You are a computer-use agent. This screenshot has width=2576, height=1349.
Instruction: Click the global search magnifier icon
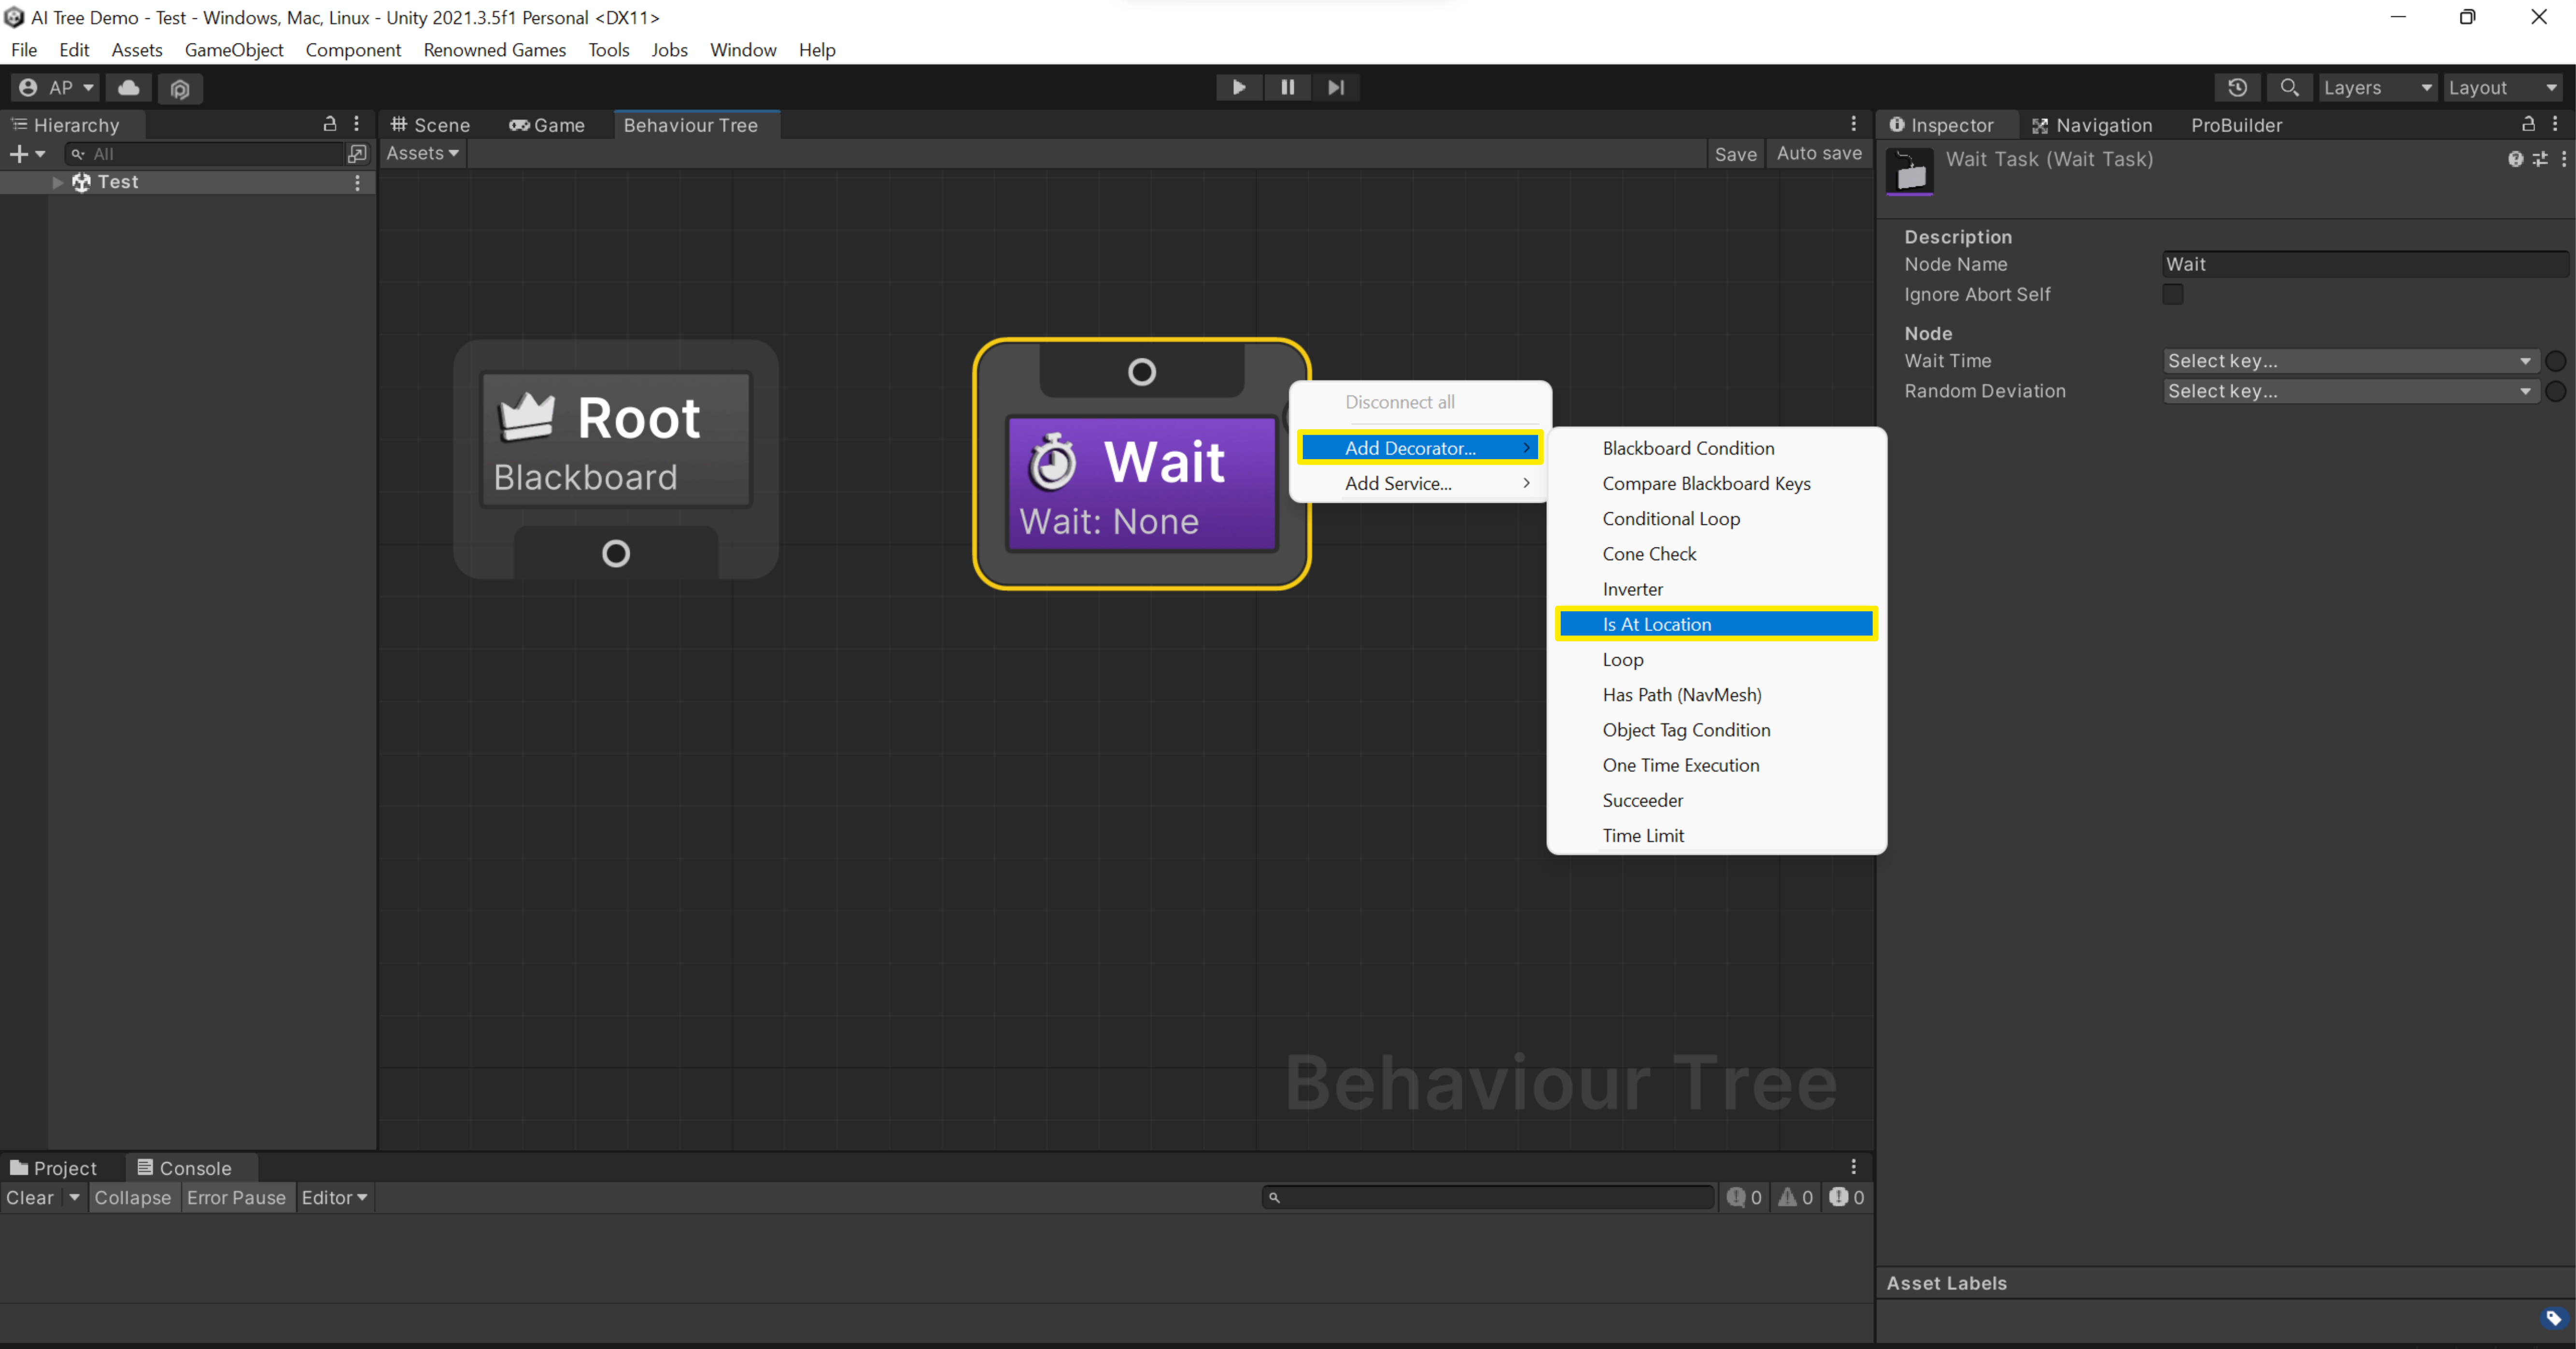click(x=2289, y=87)
